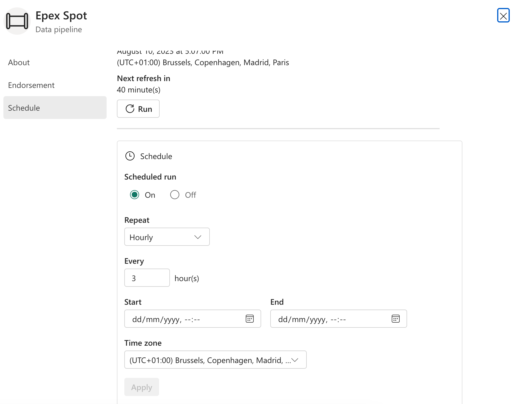This screenshot has width=516, height=404.
Task: Switch to the Endorsement section
Action: [31, 85]
